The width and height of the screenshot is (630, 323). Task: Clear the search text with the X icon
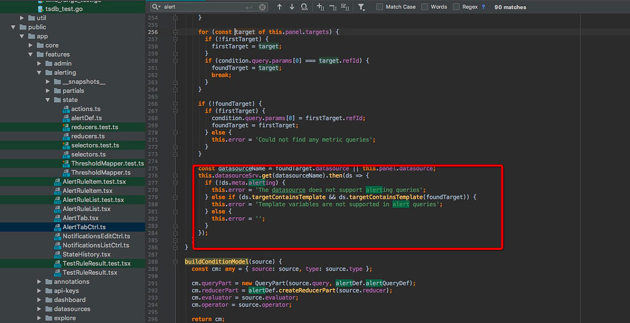263,7
